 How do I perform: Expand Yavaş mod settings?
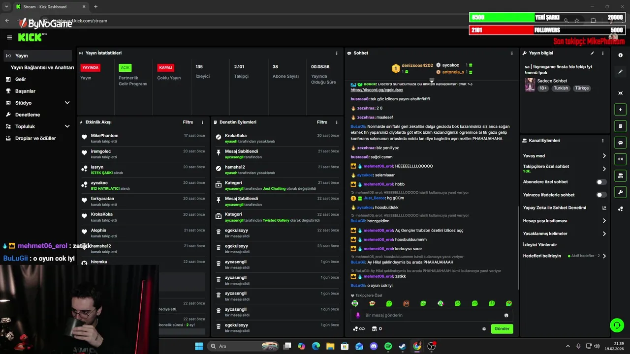(x=604, y=156)
